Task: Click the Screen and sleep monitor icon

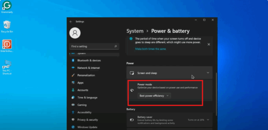Action: coord(132,73)
